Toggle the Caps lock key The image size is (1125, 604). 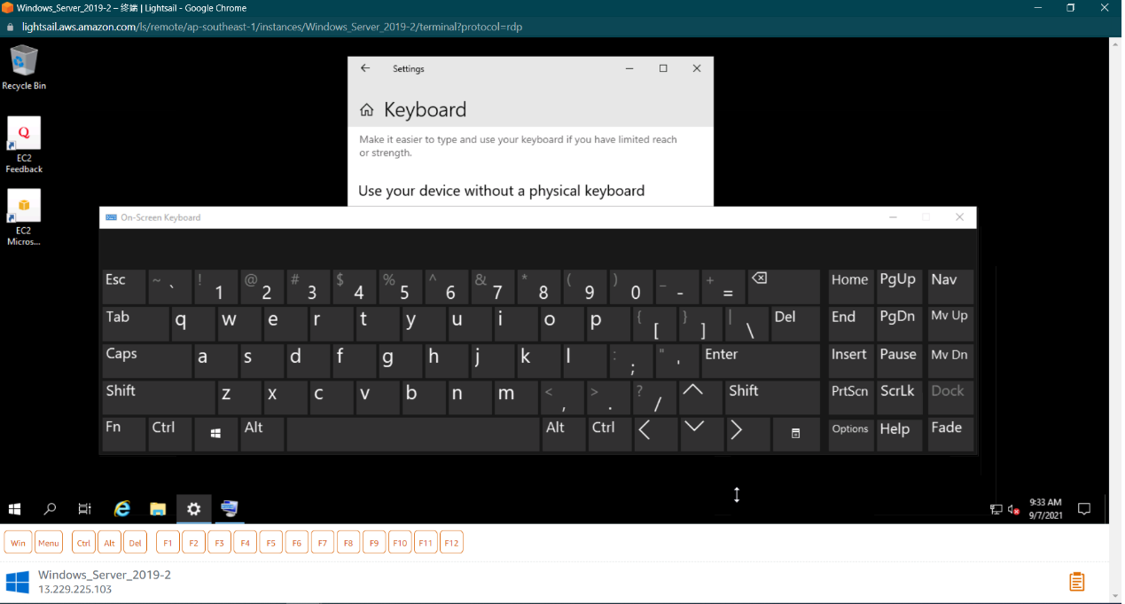tap(146, 360)
